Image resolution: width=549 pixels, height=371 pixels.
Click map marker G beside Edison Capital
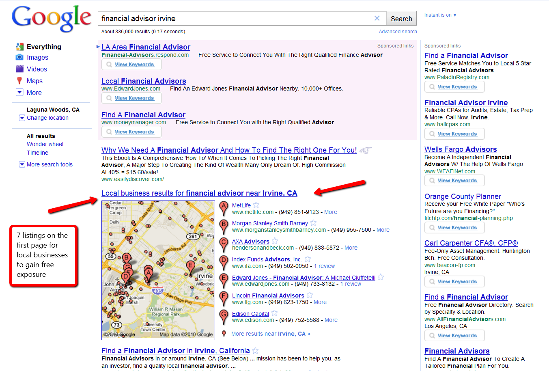click(224, 316)
